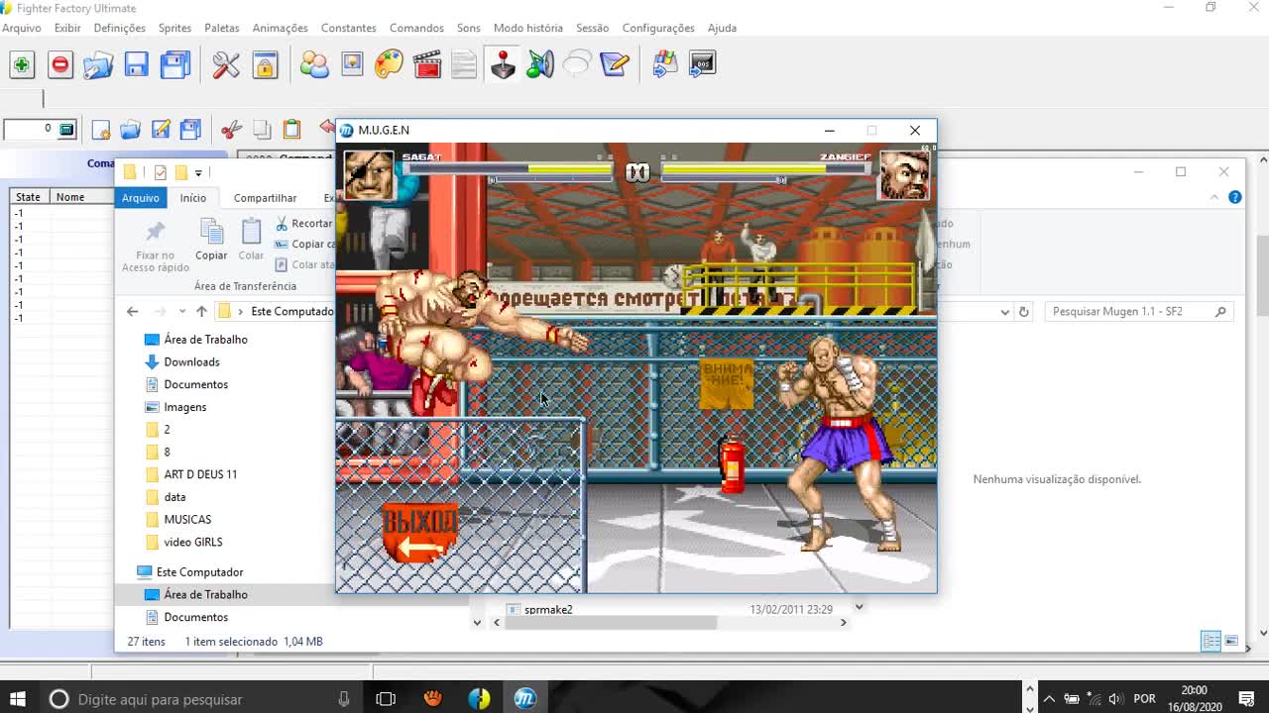Open Sounds editor with the speaker note icon

tap(540, 65)
